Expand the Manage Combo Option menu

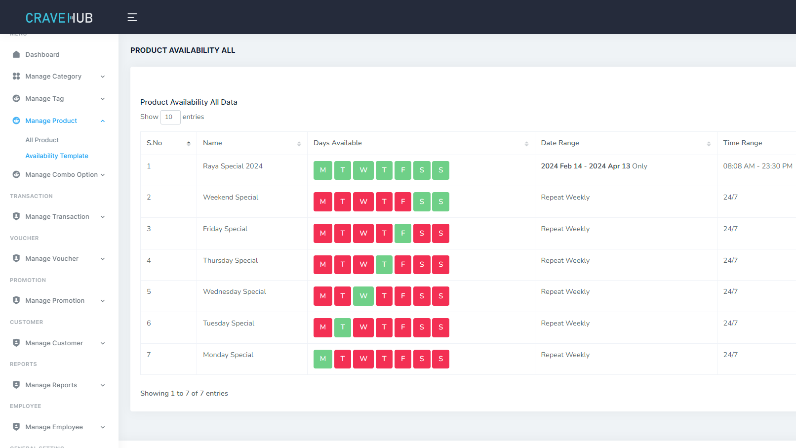point(103,175)
